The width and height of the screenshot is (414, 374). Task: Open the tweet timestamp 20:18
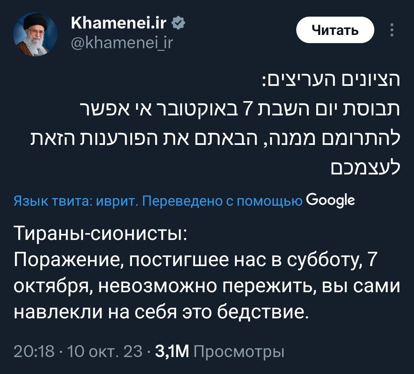pos(34,352)
